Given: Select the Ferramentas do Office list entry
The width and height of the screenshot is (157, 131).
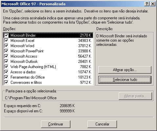Looking at the screenshot, I should [x=48, y=77].
